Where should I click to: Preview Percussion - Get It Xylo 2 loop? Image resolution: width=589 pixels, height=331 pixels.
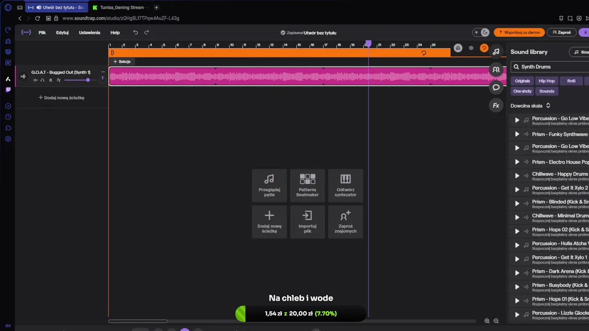coord(517,189)
